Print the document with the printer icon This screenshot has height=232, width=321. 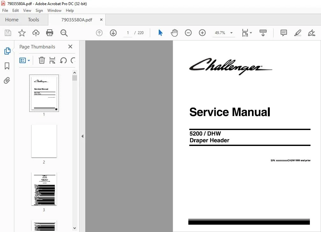coord(50,33)
